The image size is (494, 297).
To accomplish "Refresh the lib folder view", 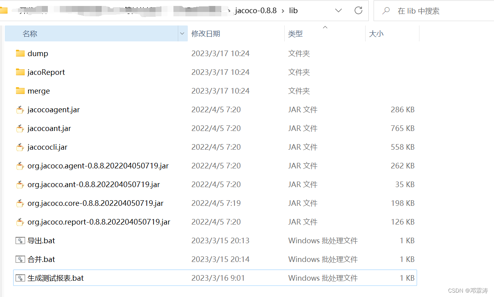I will (358, 11).
